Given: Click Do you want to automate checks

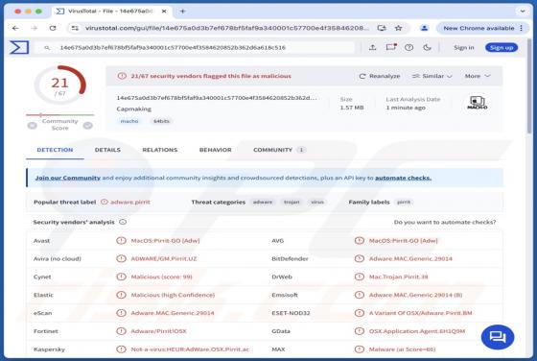Looking at the screenshot, I should coord(445,222).
